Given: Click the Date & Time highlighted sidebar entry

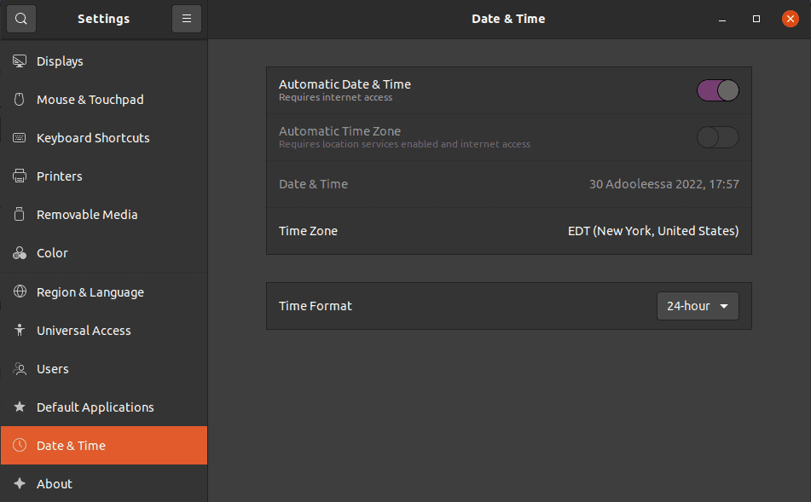Looking at the screenshot, I should click(71, 445).
